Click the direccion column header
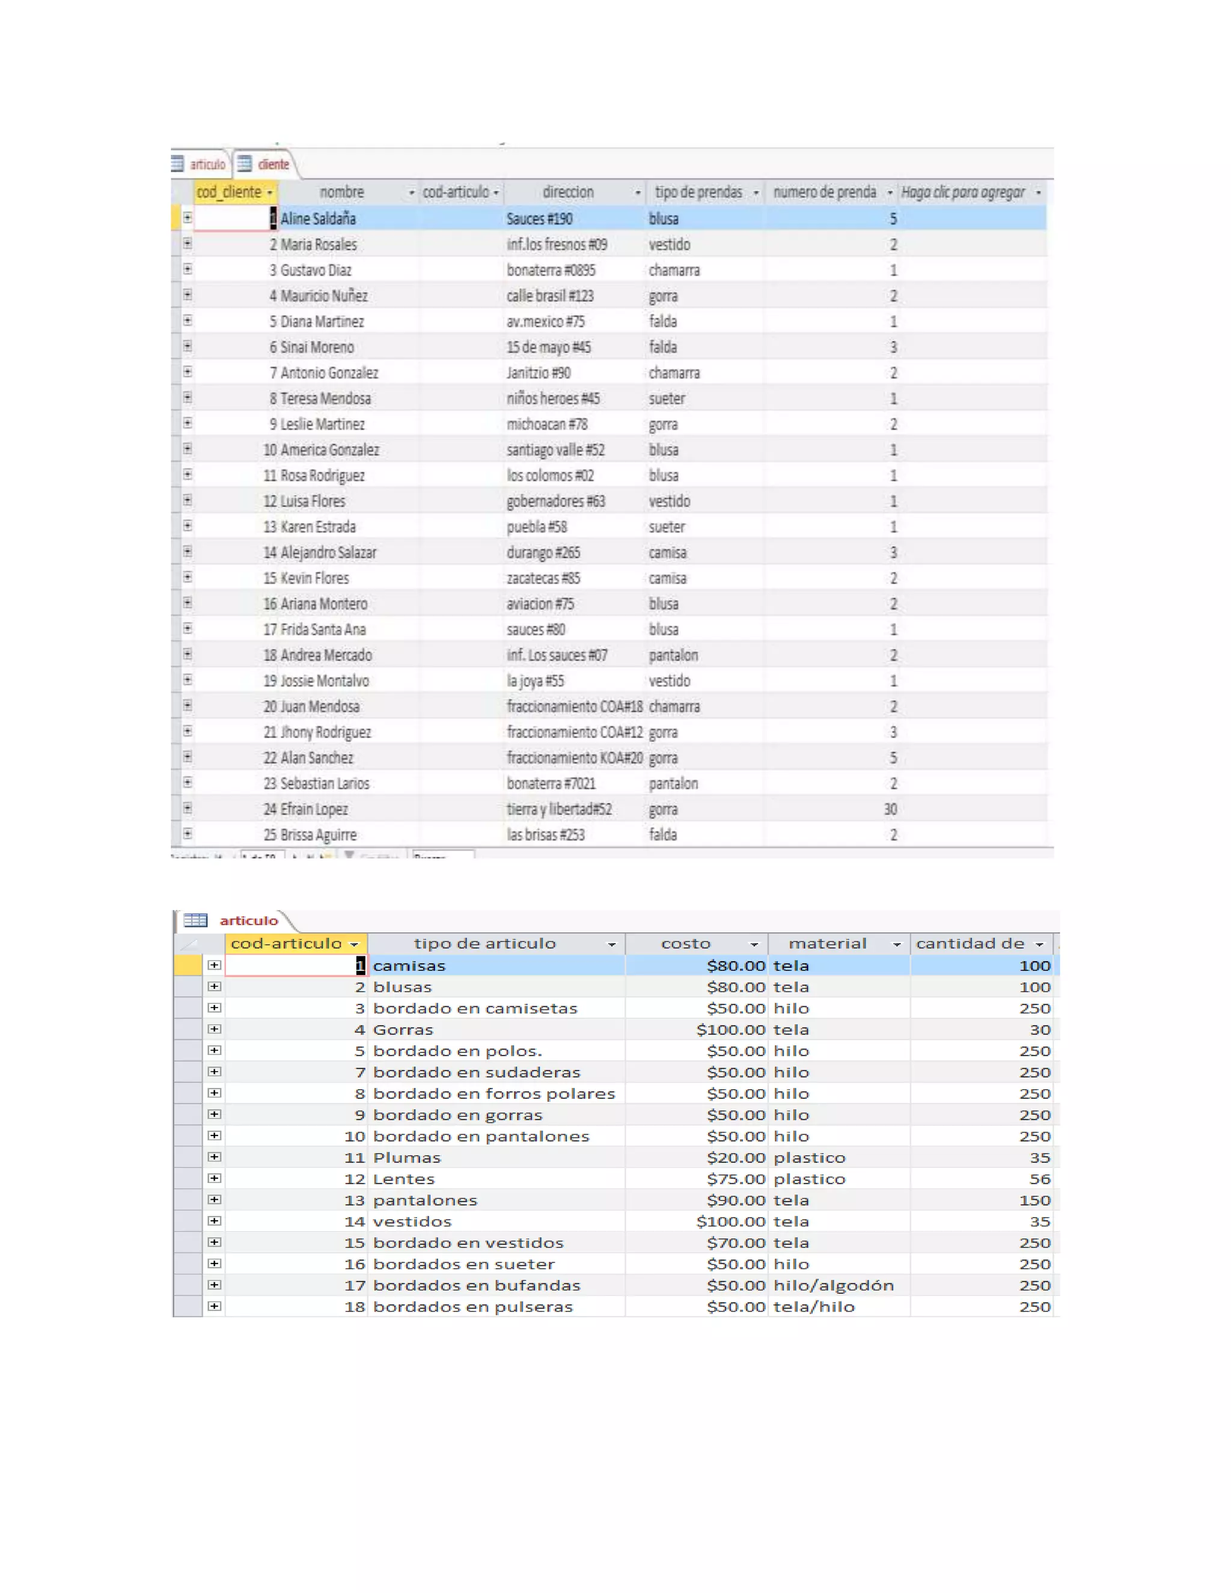 tap(567, 192)
